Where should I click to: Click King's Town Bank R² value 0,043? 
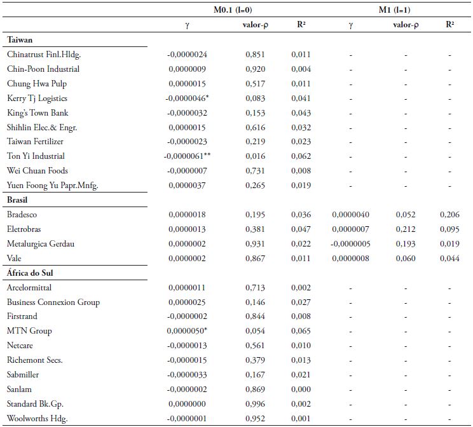click(301, 112)
